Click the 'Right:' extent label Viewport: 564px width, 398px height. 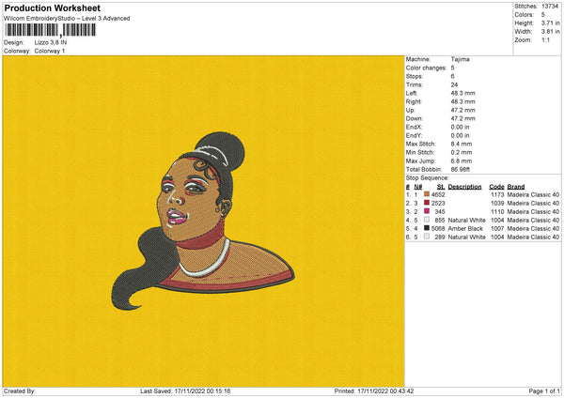click(x=414, y=101)
